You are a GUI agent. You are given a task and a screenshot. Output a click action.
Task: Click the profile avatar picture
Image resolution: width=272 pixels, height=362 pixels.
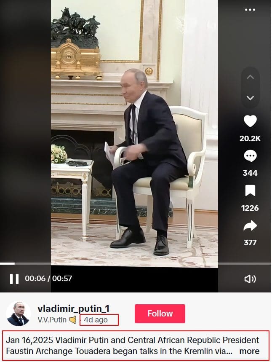[18, 314]
